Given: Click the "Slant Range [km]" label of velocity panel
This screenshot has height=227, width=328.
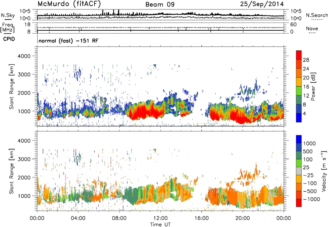Looking at the screenshot, I should pos(11,171).
